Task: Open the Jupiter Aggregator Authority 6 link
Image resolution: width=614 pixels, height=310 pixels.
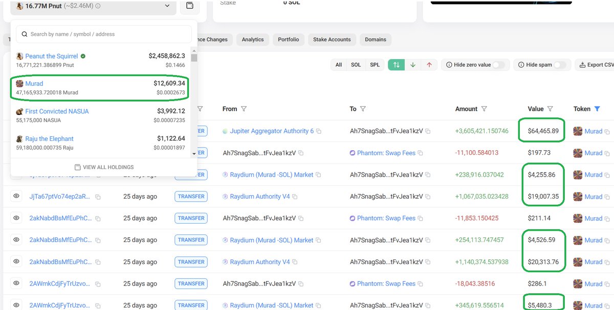Action: point(272,131)
